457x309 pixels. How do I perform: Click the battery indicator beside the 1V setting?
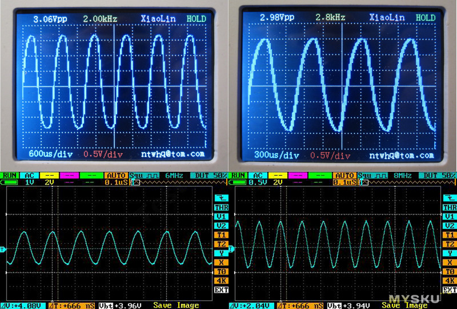[x=10, y=182]
